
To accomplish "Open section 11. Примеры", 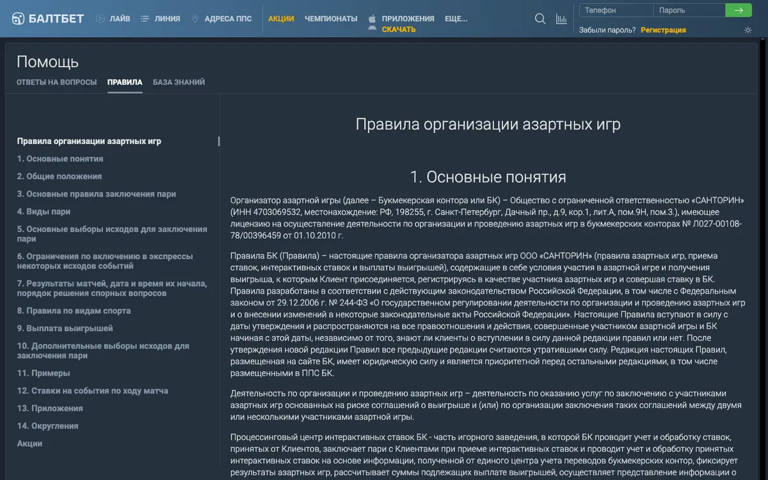I will [x=44, y=373].
